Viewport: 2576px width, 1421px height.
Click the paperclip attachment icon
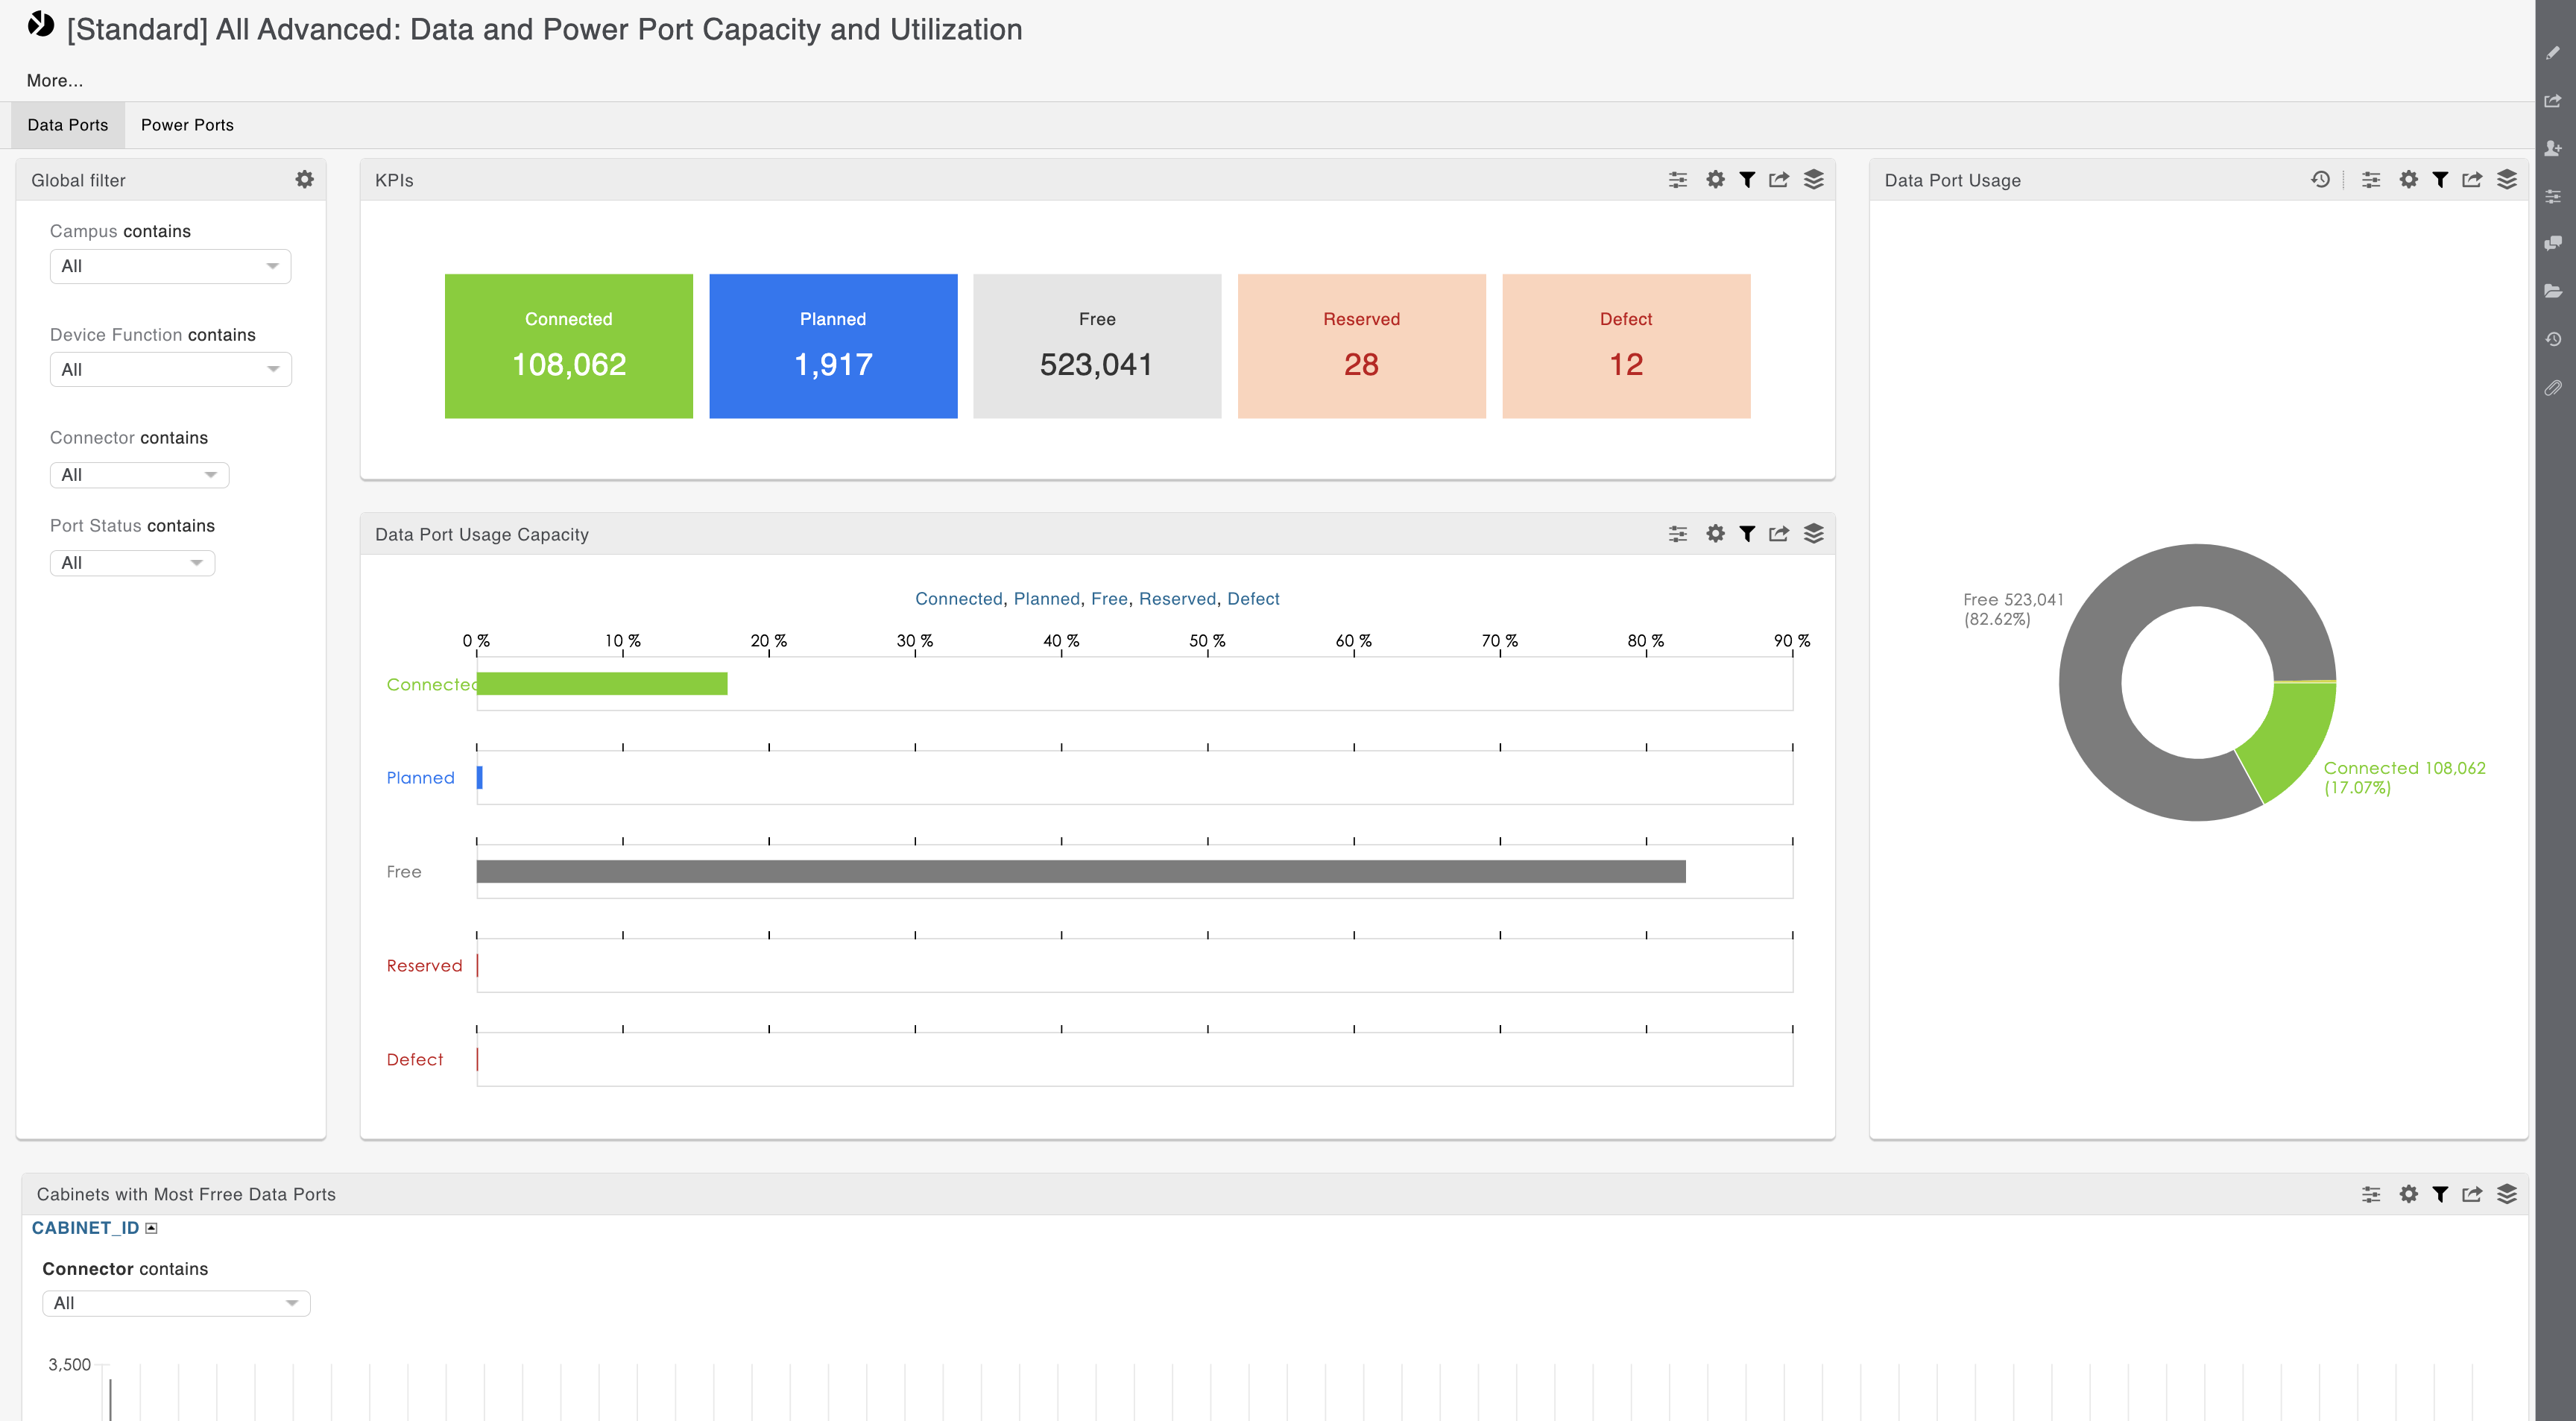[2553, 387]
